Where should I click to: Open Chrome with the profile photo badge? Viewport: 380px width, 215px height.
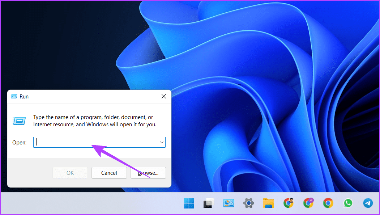288,203
